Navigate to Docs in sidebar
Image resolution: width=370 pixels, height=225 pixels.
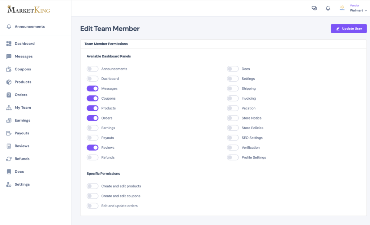pos(20,172)
